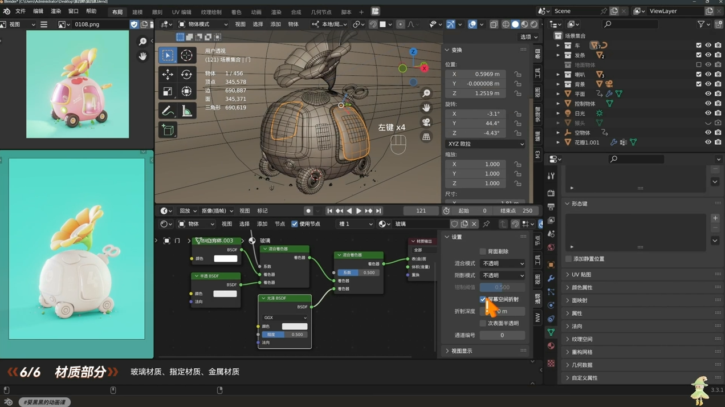Open the 选项 button in viewport
725x407 pixels.
tap(528, 37)
